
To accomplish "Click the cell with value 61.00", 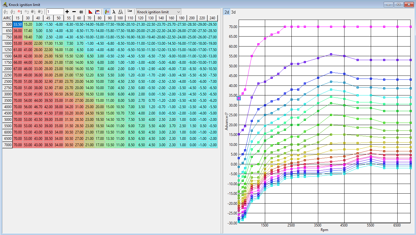I will point(17,50).
